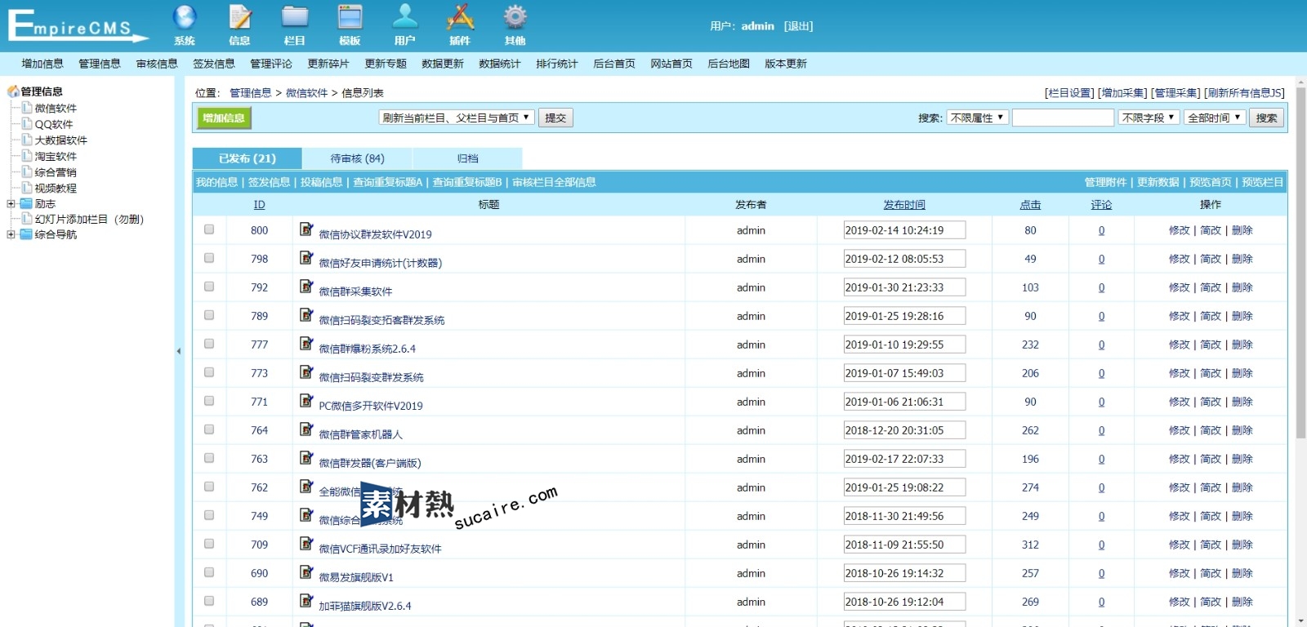
Task: Click 修改 for row ID 798
Action: point(1179,259)
